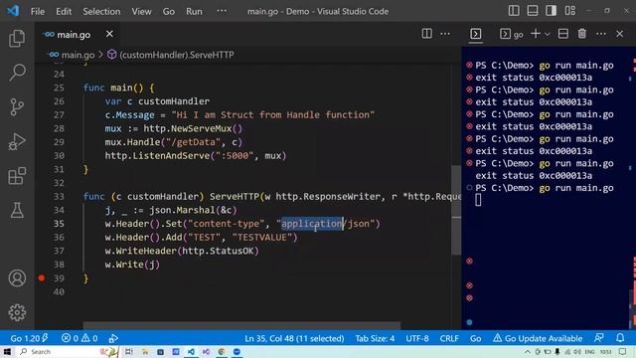Click the editor horizontal scrollbar
Image resolution: width=636 pixels, height=358 pixels.
point(241,325)
